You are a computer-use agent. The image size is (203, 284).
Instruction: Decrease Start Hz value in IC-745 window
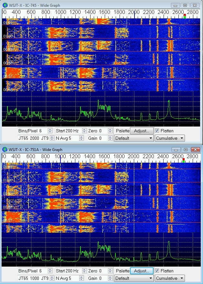point(84,132)
